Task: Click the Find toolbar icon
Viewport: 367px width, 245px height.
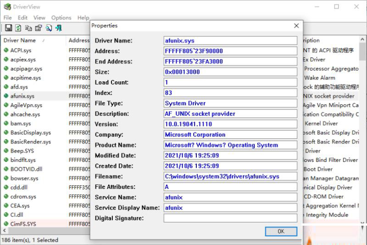Action: [49, 28]
